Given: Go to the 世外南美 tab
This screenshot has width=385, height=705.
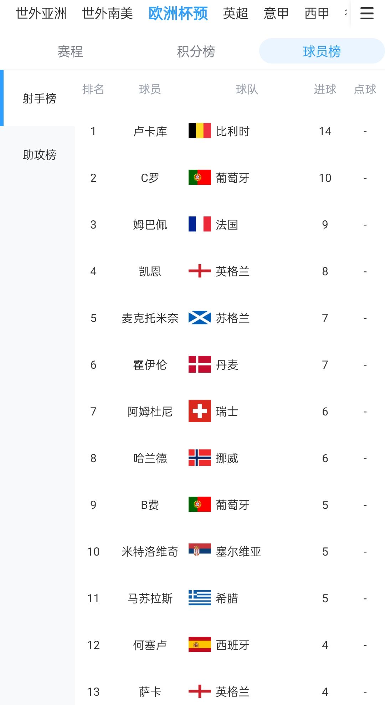Looking at the screenshot, I should point(107,14).
